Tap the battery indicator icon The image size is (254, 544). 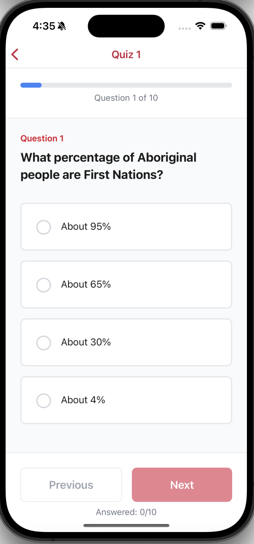pos(219,25)
